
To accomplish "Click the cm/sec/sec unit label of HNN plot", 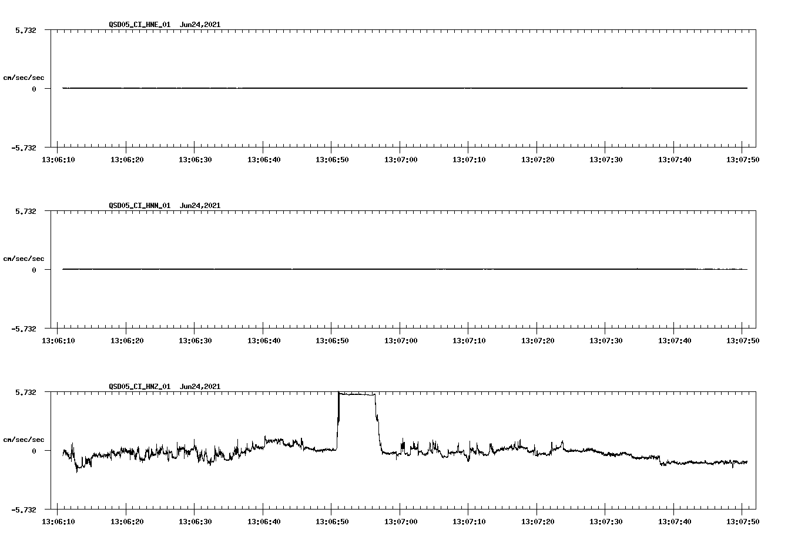I will 24,259.
